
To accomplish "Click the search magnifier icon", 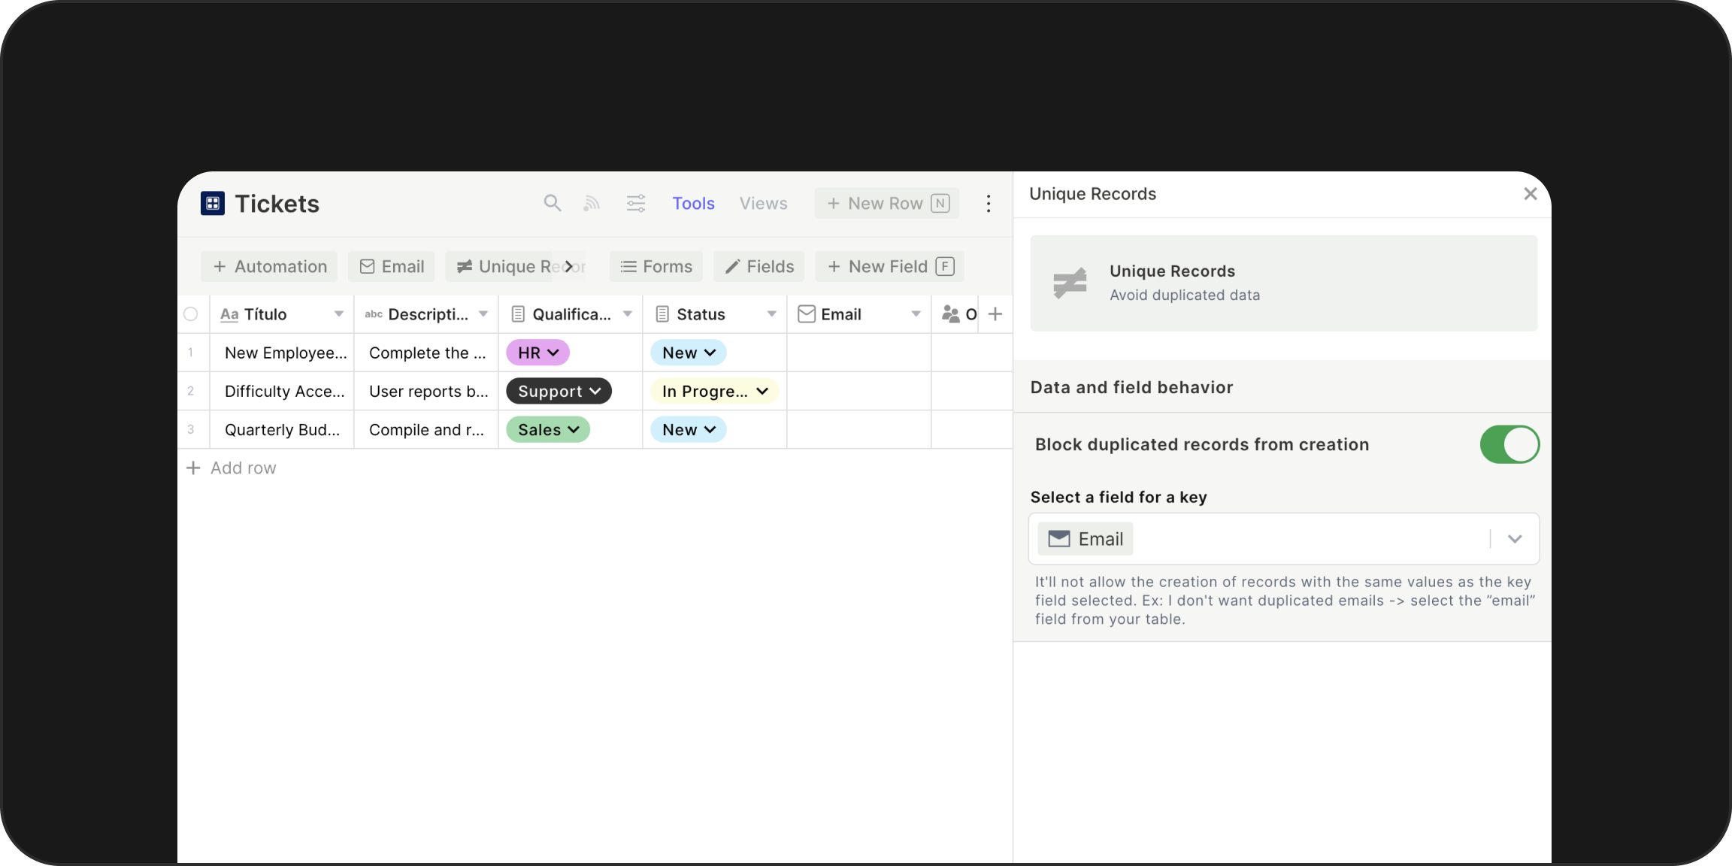I will point(553,203).
